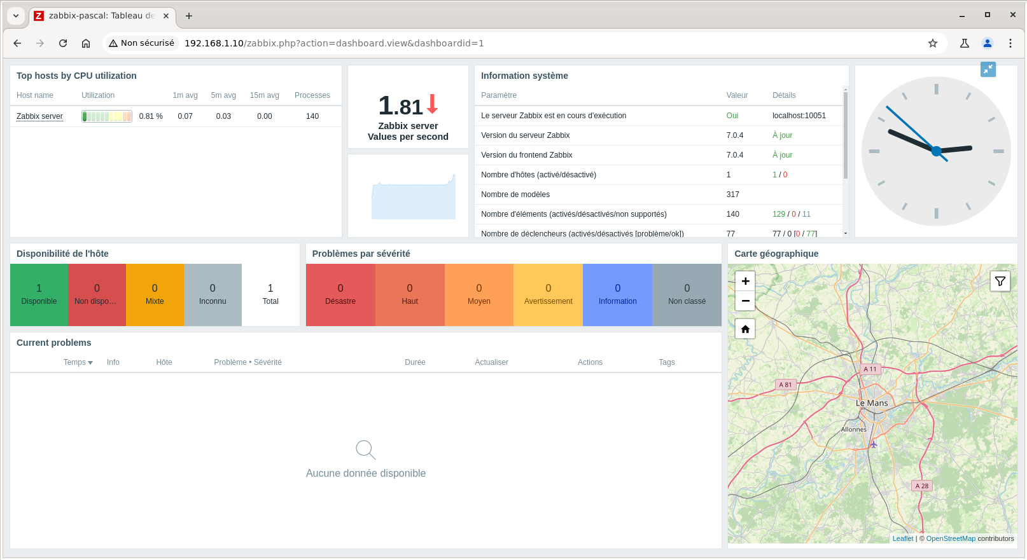Click the Non dispo… availability tile
1027x560 pixels.
click(97, 295)
